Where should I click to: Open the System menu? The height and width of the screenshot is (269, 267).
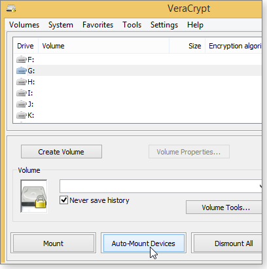tap(61, 25)
